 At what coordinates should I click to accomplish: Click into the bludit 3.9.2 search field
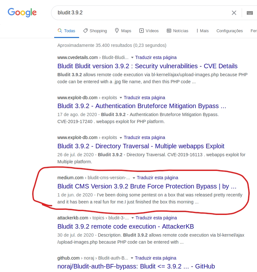point(140,13)
